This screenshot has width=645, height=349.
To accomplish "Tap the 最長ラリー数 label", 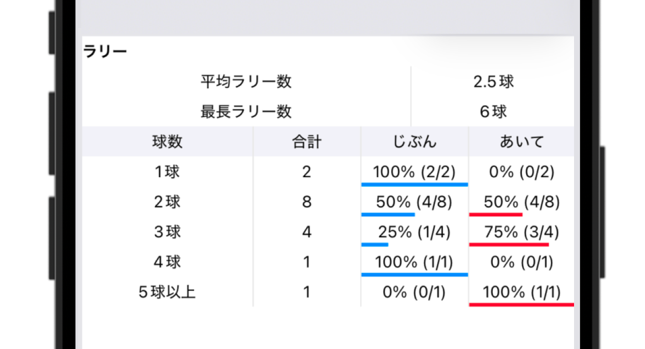I will coord(246,112).
